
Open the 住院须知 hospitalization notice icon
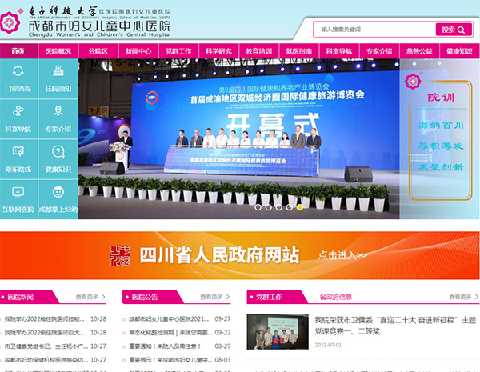pyautogui.click(x=58, y=77)
